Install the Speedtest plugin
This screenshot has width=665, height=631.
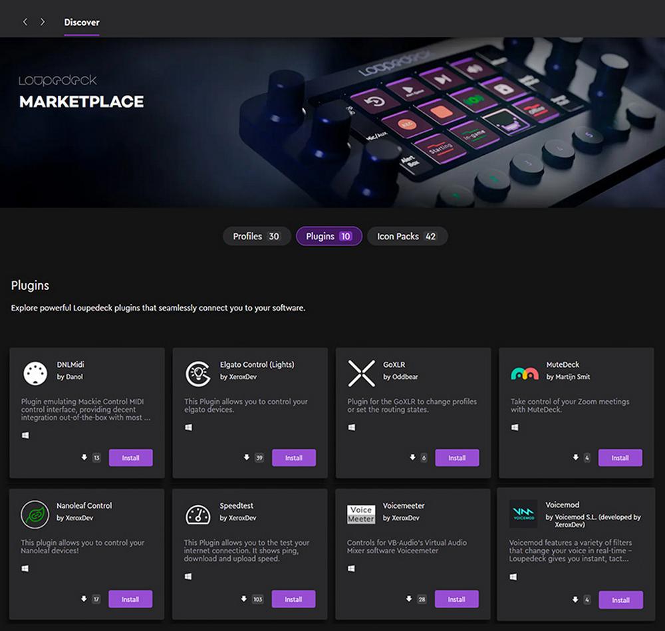[293, 599]
